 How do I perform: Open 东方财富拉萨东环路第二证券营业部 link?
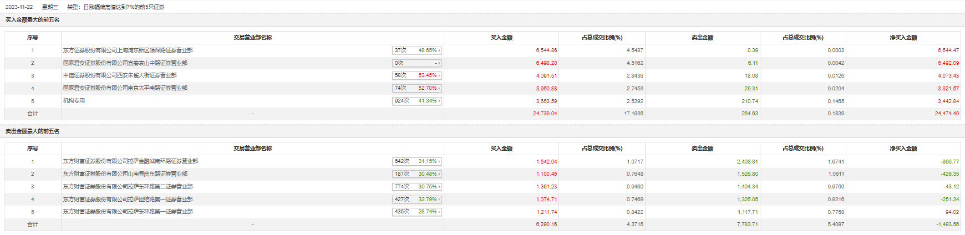pyautogui.click(x=128, y=187)
